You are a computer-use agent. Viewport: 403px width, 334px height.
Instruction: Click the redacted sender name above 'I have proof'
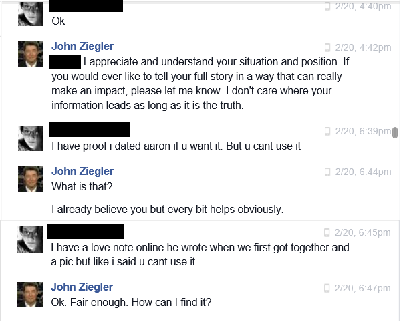[90, 130]
